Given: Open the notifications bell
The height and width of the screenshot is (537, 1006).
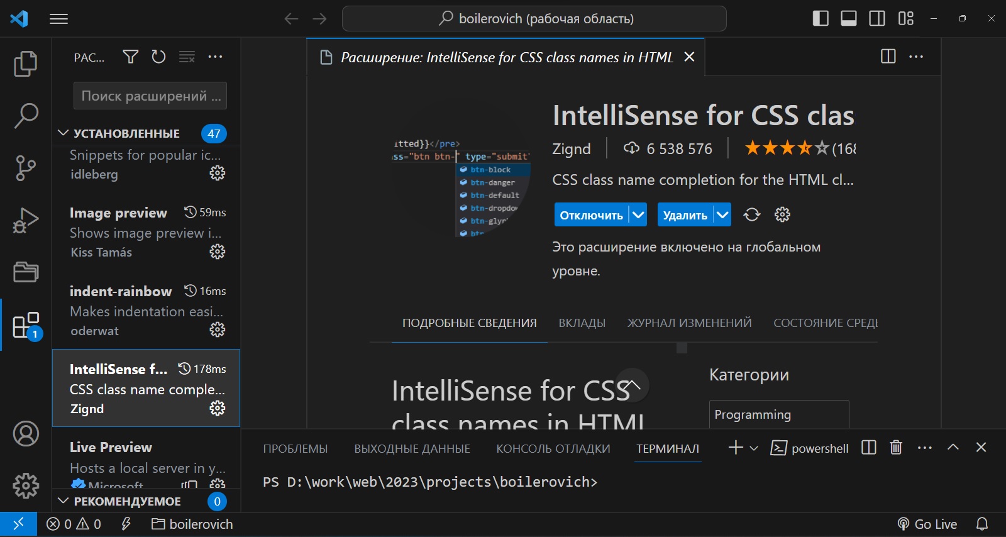Looking at the screenshot, I should tap(982, 524).
